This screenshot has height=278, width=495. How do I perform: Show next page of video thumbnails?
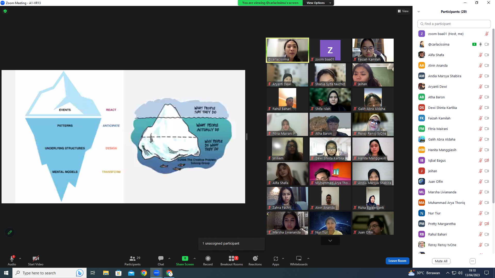[x=330, y=241]
